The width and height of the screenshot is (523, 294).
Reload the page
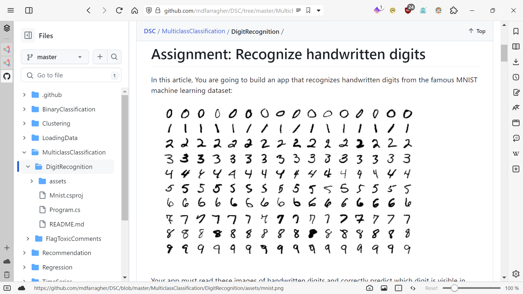(119, 11)
